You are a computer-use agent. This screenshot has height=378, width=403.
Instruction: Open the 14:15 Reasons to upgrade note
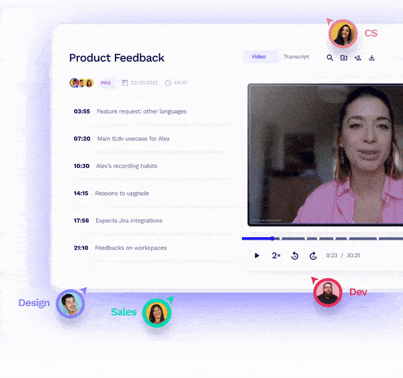click(x=111, y=193)
